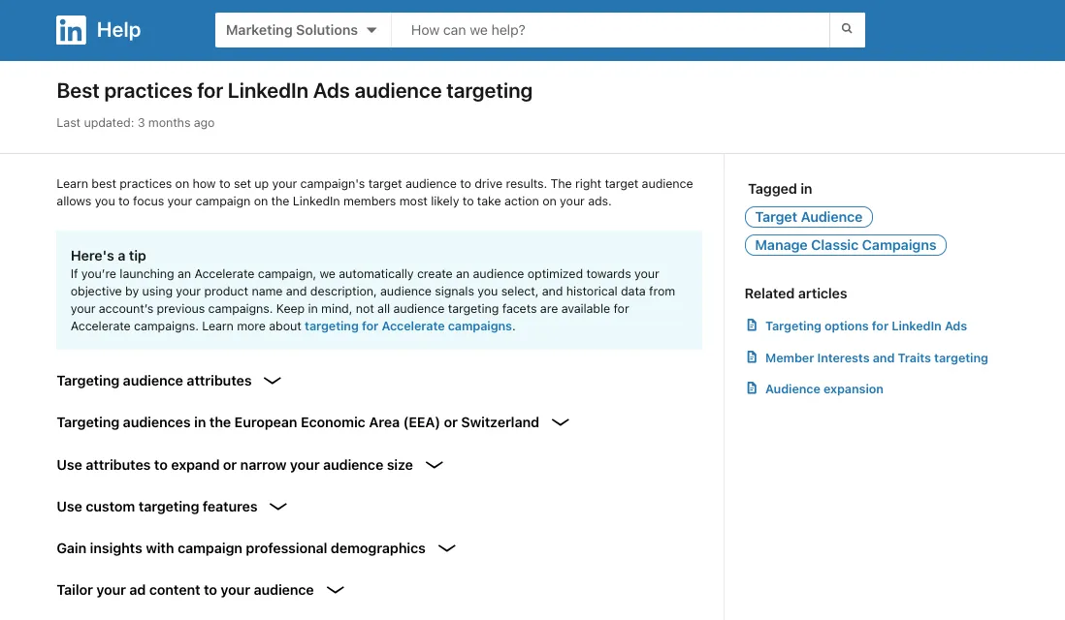Viewport: 1065px width, 620px height.
Task: Open the targeting for Accelerate campaigns link
Action: (407, 325)
